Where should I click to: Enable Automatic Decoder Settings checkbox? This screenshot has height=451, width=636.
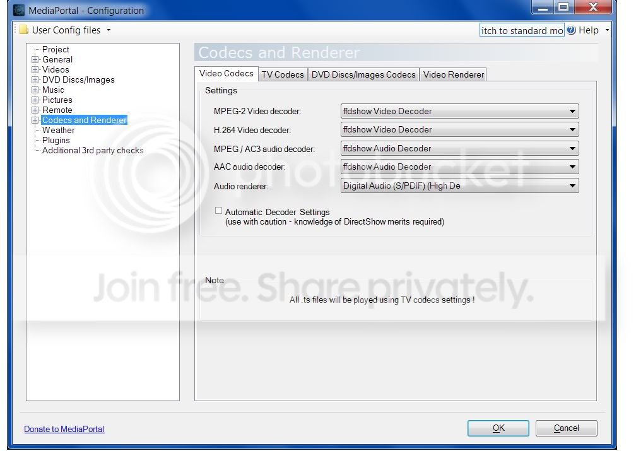coord(218,211)
